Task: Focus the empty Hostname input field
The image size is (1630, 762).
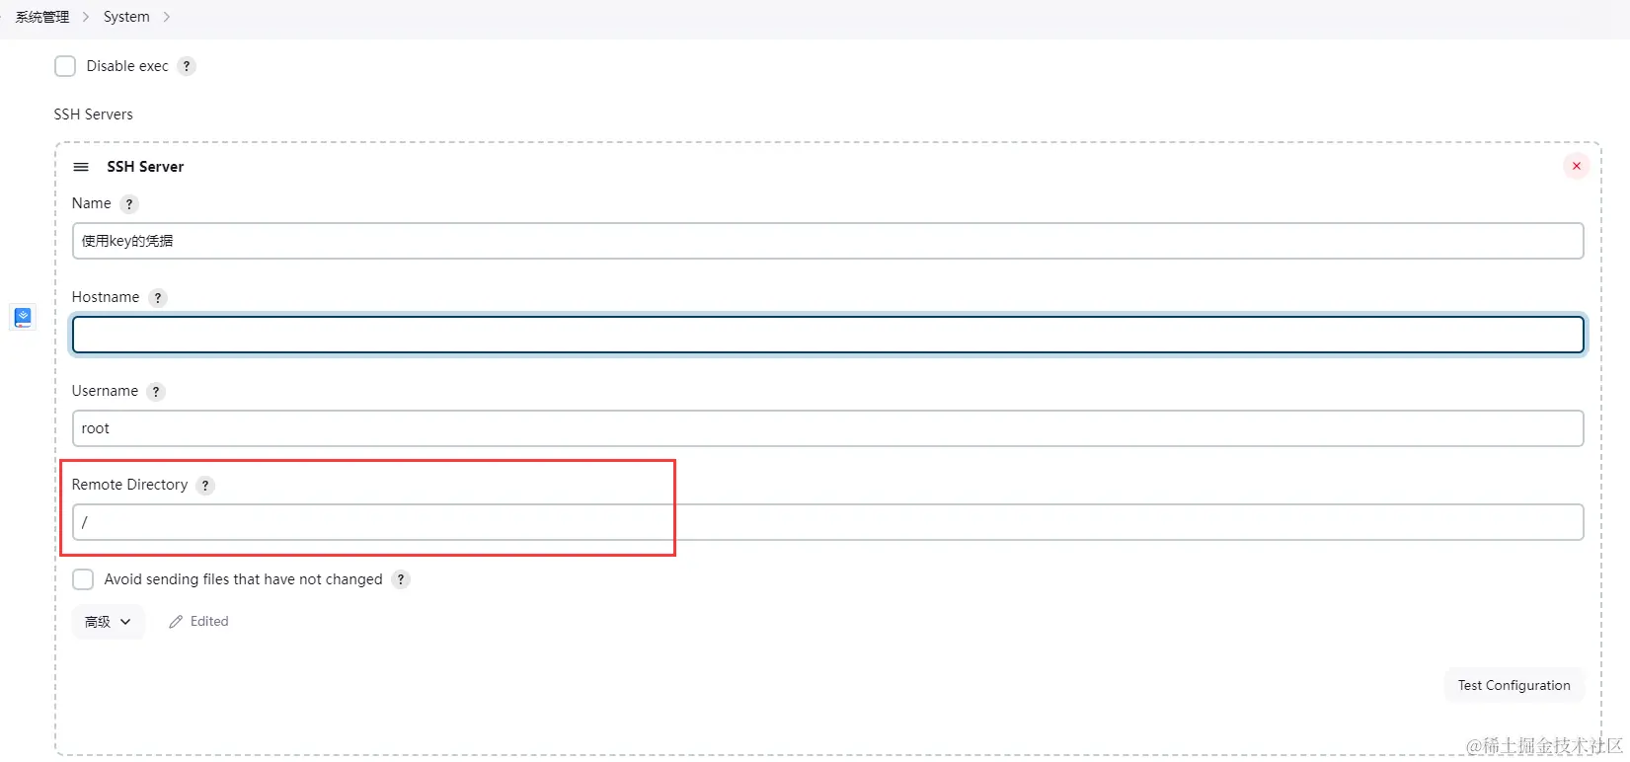Action: pos(828,335)
